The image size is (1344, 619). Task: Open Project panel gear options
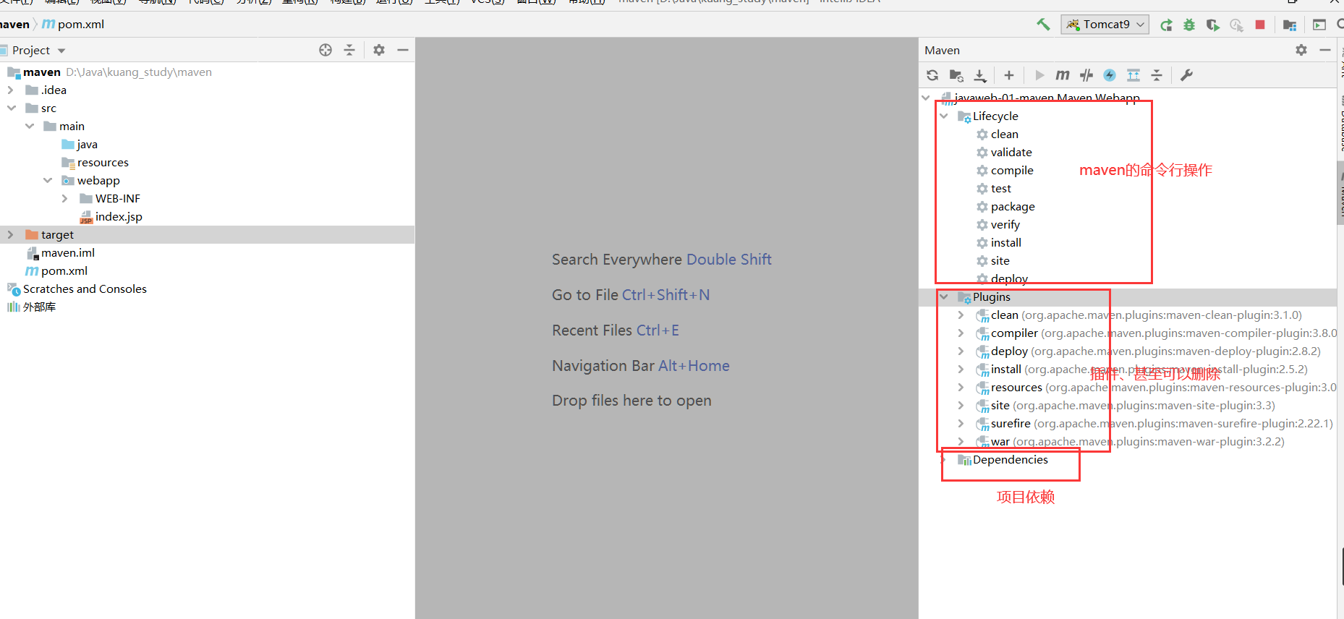(379, 50)
